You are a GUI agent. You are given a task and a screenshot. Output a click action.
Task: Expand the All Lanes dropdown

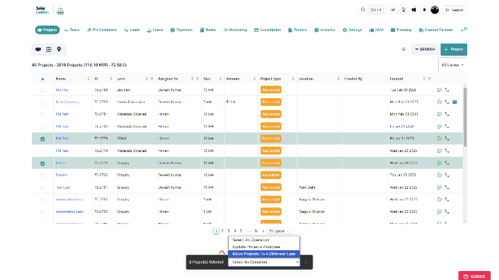tap(452, 65)
